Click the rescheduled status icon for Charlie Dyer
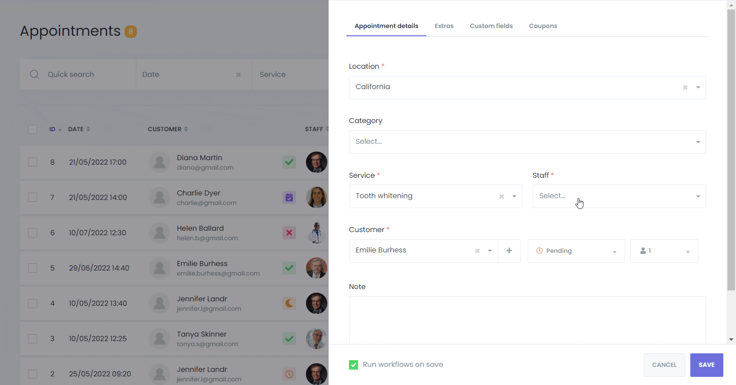Image resolution: width=736 pixels, height=385 pixels. [x=289, y=197]
